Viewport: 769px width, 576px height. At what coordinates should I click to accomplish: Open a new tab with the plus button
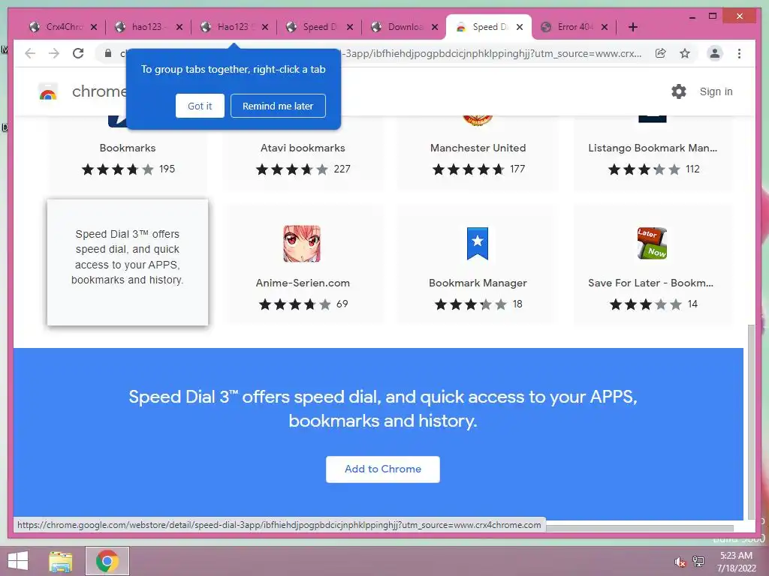(x=633, y=27)
